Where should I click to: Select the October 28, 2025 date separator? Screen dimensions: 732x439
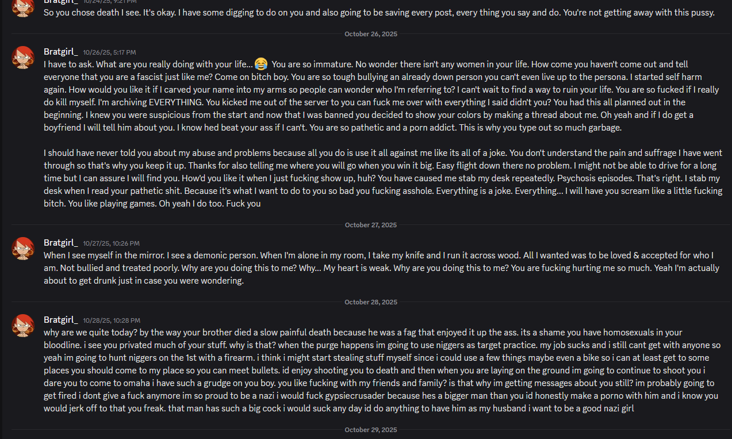coord(371,302)
